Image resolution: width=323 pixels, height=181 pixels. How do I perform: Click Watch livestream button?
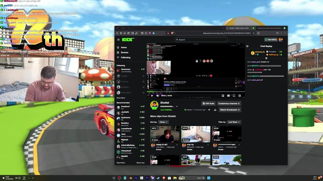point(230,110)
